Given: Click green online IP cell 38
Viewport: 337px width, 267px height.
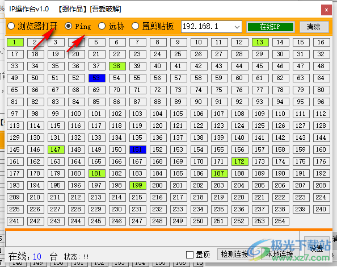Looking at the screenshot, I should click(117, 66).
